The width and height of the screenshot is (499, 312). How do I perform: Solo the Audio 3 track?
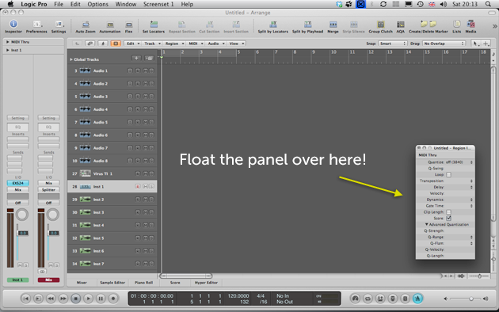pos(151,97)
